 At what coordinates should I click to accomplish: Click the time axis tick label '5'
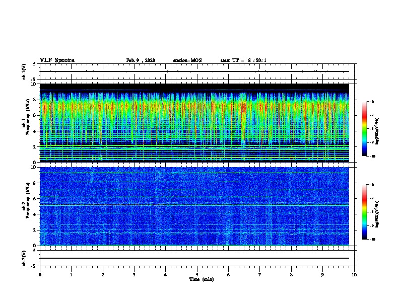[x=197, y=274]
